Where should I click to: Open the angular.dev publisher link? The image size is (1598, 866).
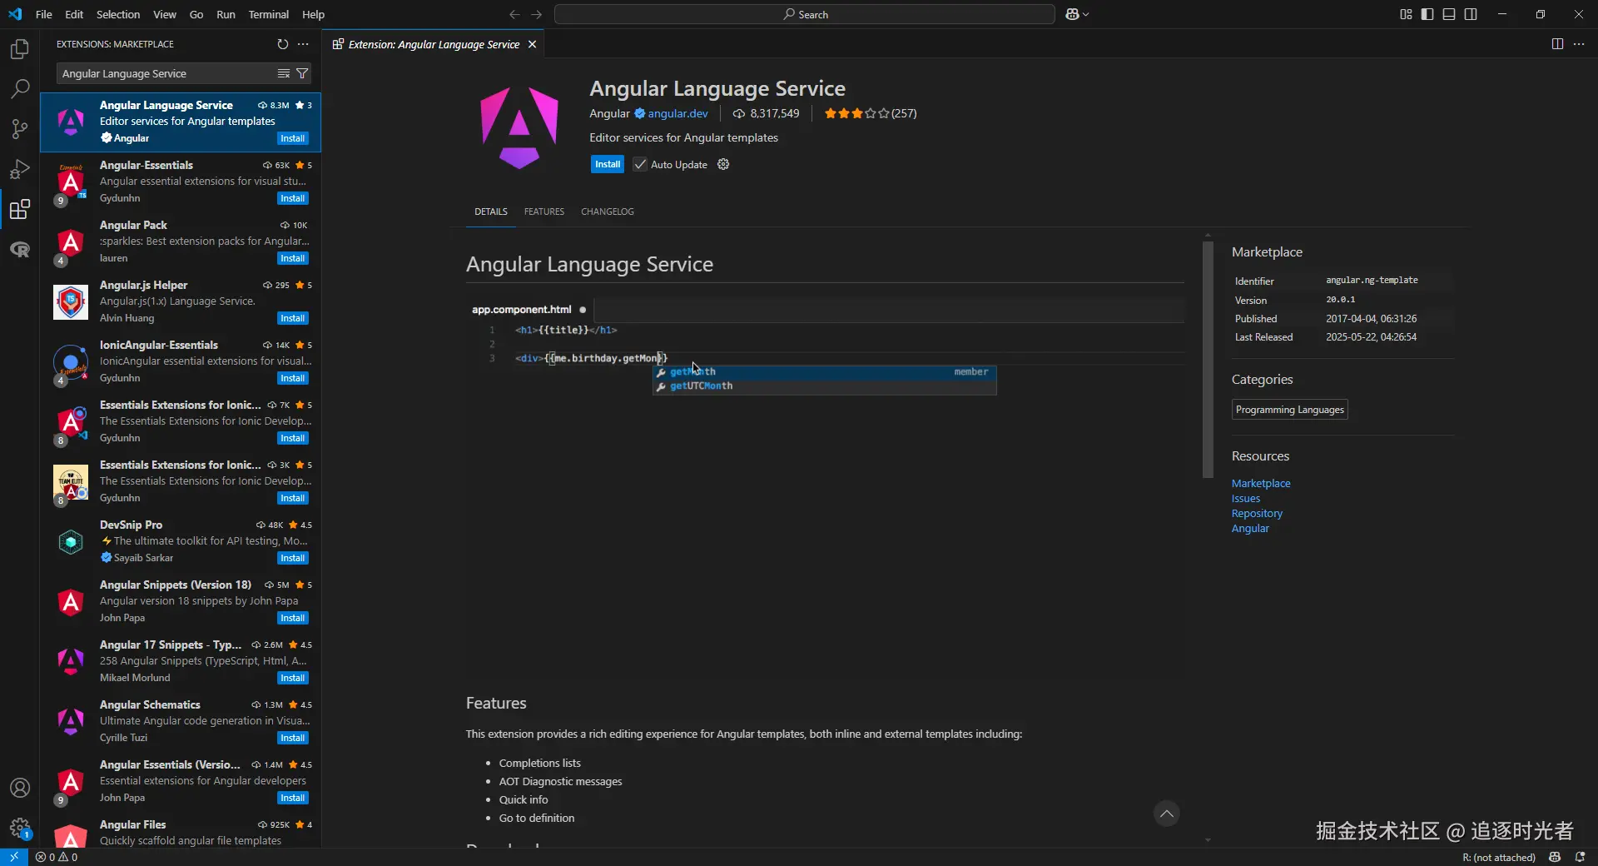(x=677, y=113)
